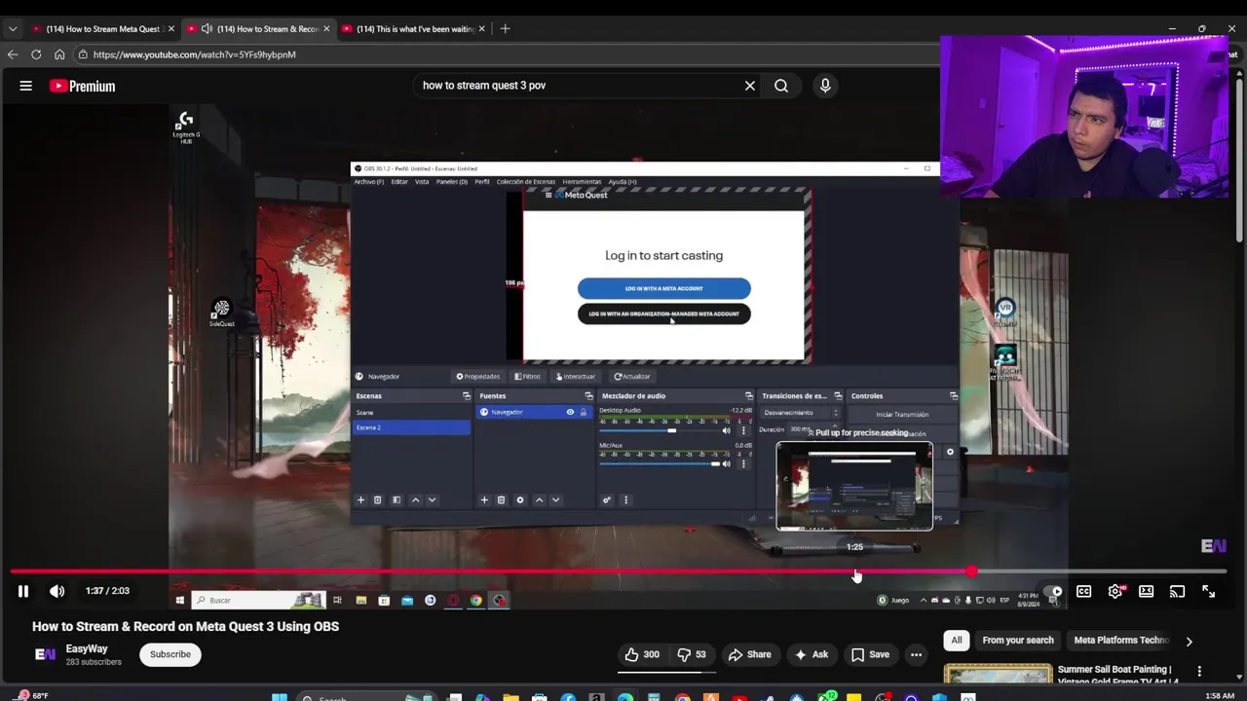Remove selected source in OBS Fuentes panel

point(502,499)
